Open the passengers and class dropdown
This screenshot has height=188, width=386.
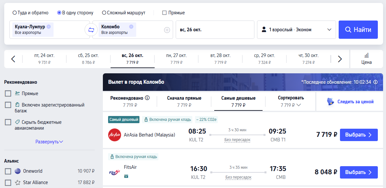click(x=296, y=30)
